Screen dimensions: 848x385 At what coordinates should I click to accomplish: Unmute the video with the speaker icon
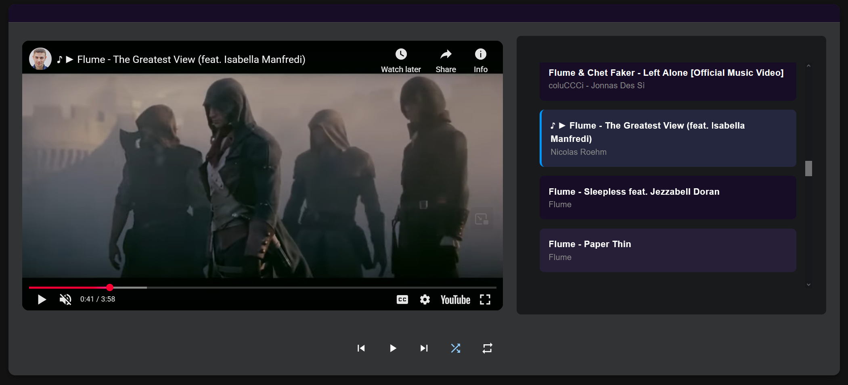click(65, 300)
